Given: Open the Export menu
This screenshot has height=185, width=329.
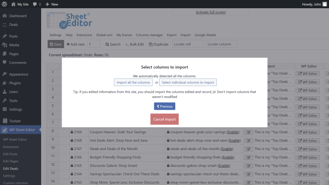Looking at the screenshot, I should click(x=171, y=35).
